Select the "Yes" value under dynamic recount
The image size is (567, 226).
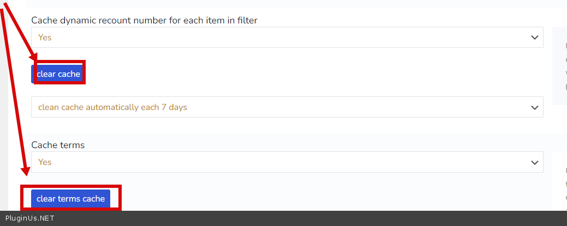[45, 38]
